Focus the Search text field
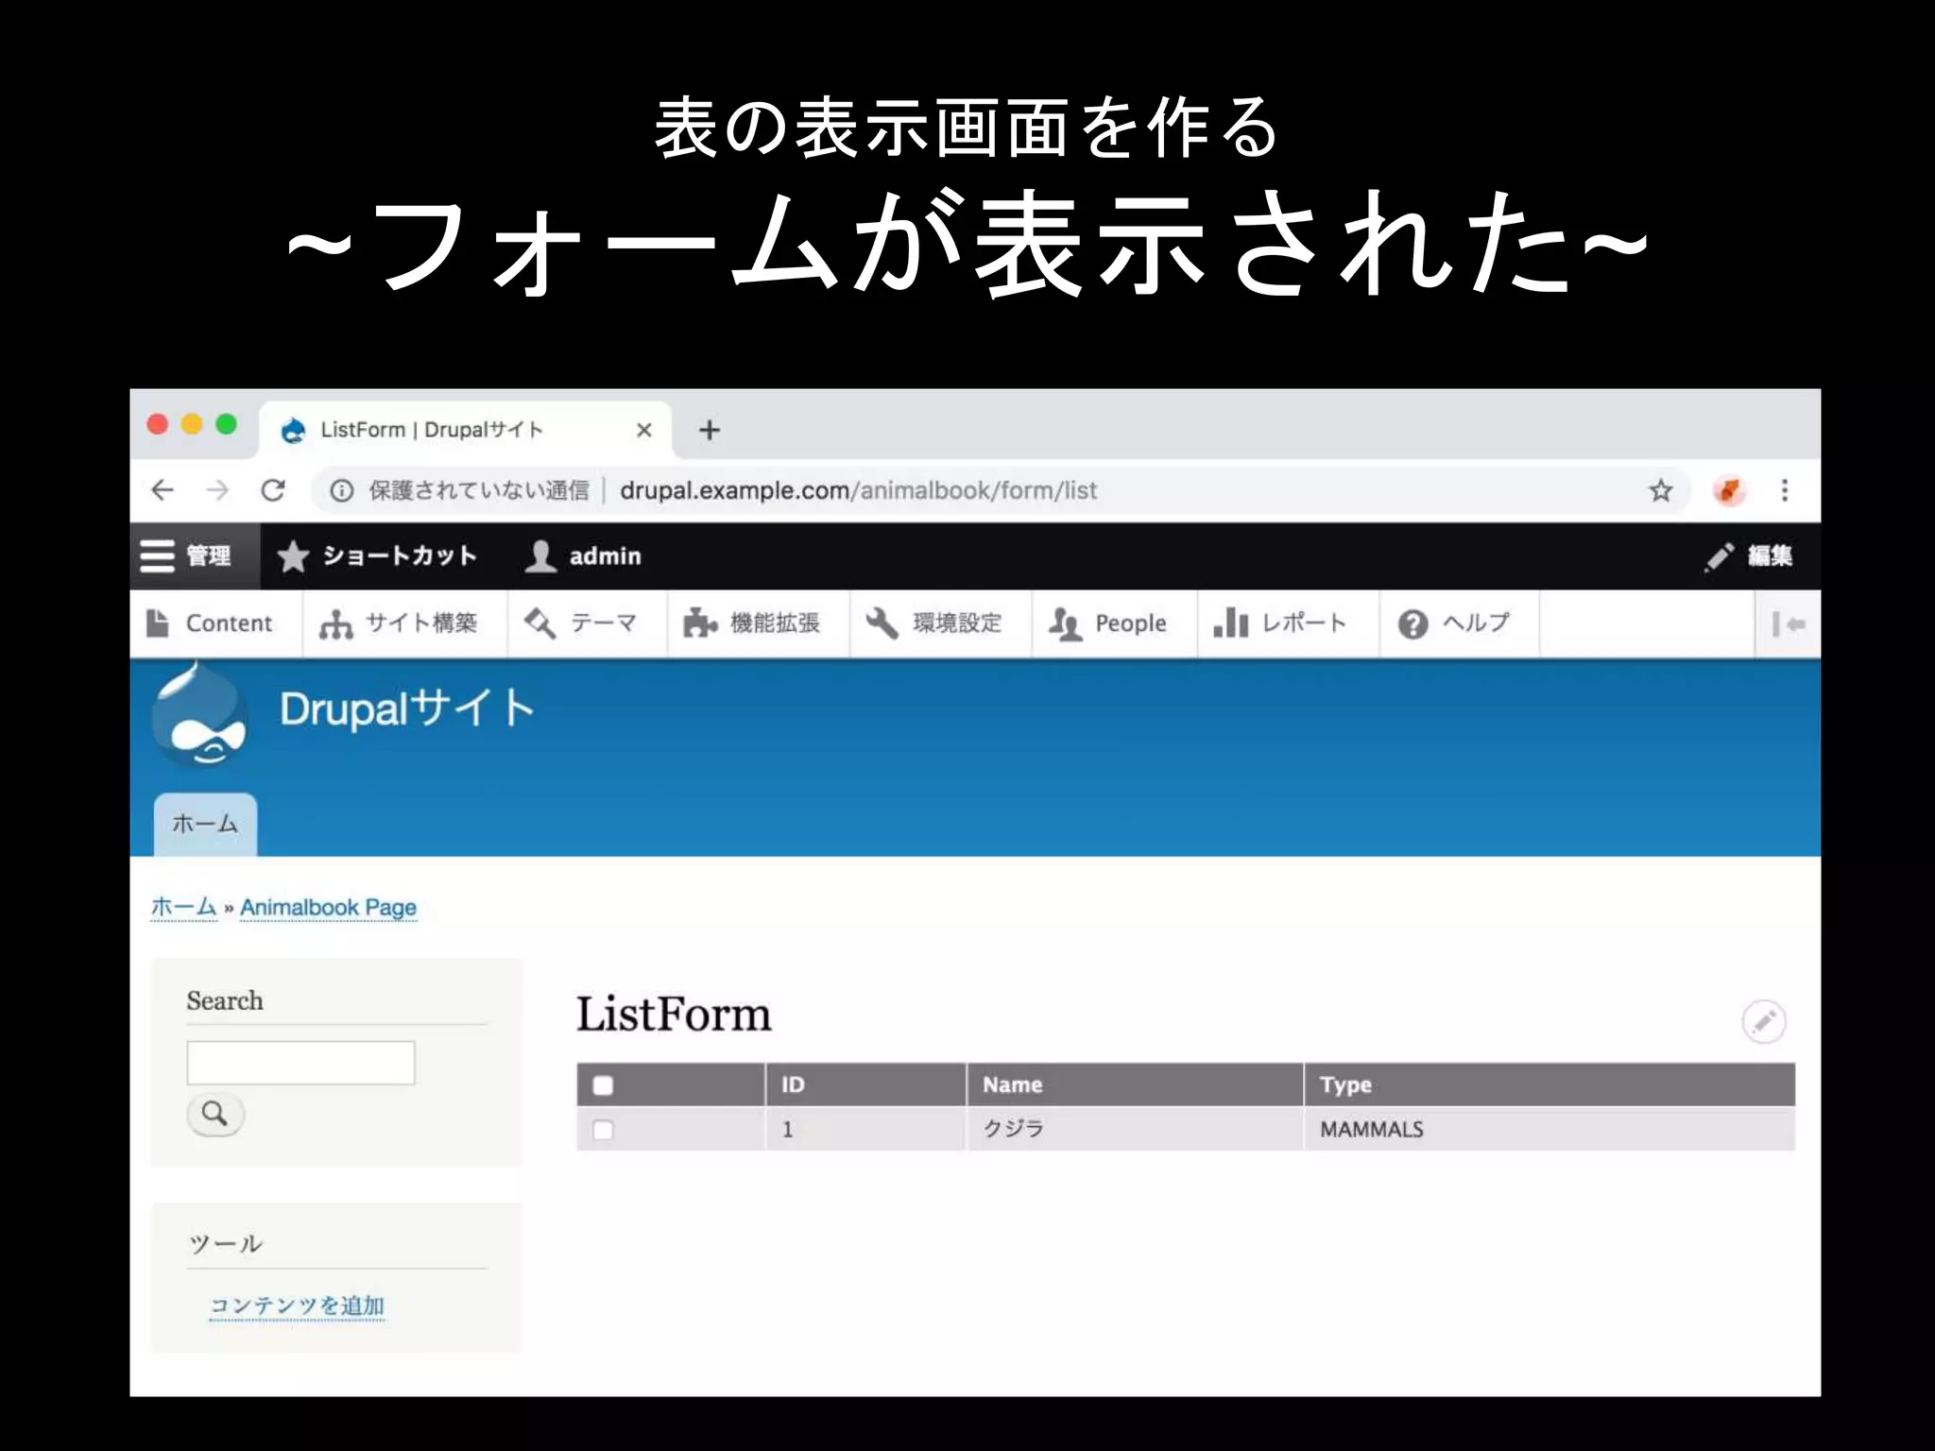1935x1451 pixels. [300, 1063]
